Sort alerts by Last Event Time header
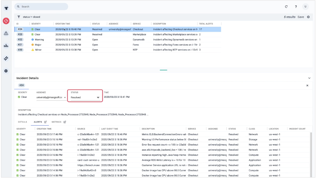 tap(110, 129)
